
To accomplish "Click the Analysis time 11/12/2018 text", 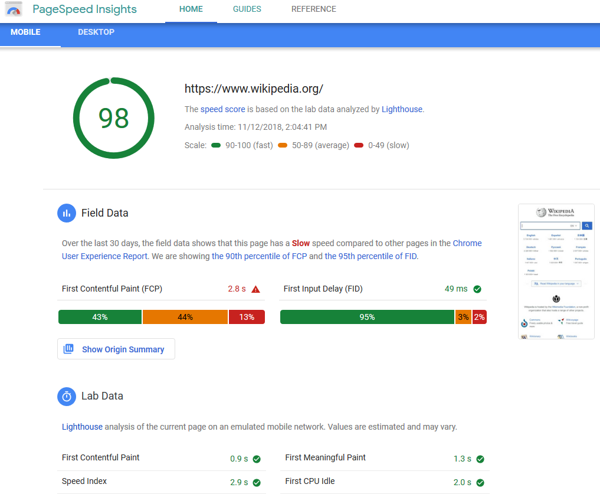I will coord(255,127).
